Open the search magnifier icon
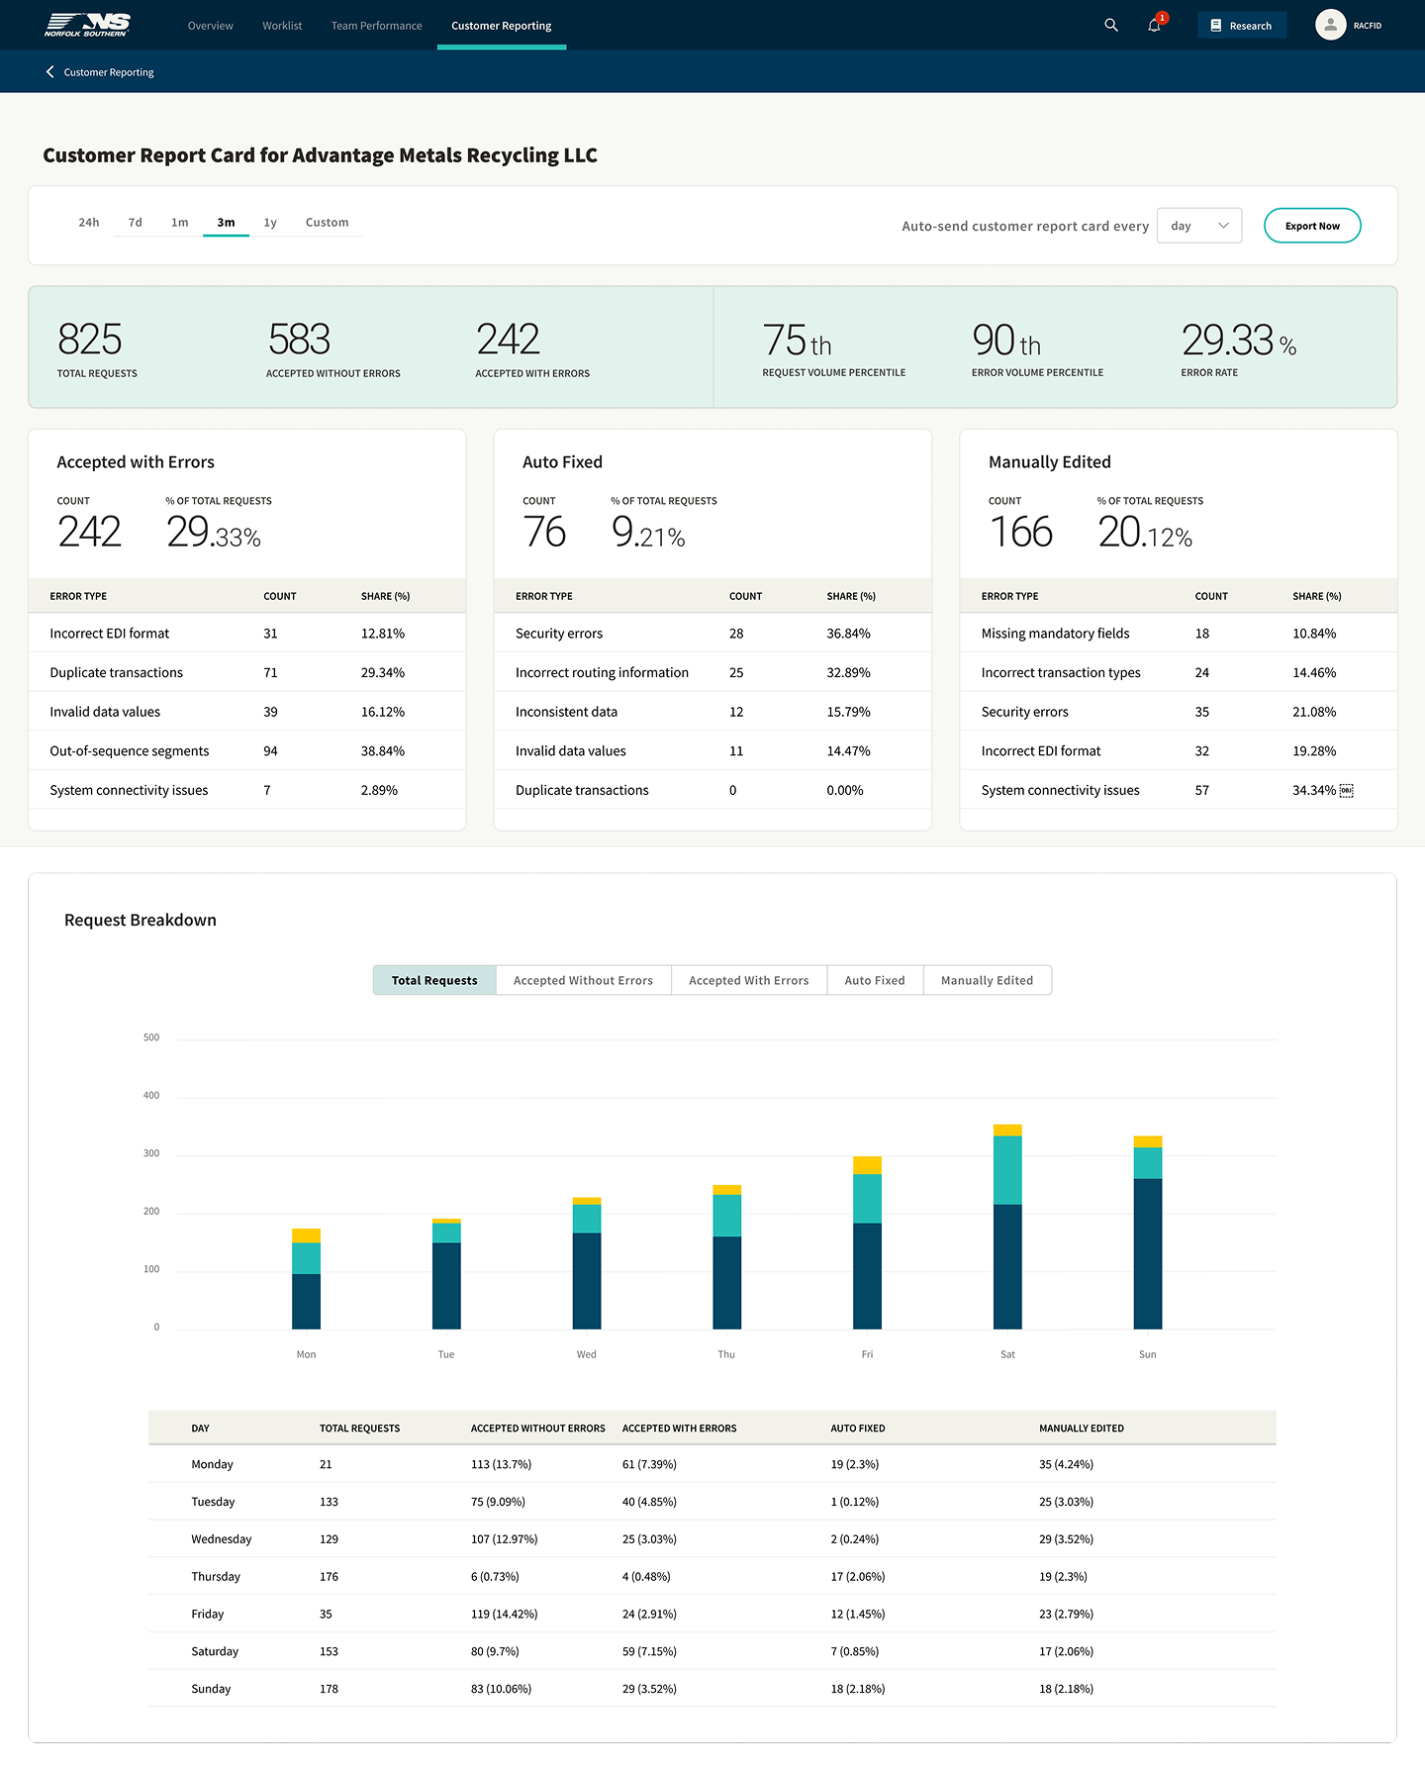 [x=1111, y=26]
